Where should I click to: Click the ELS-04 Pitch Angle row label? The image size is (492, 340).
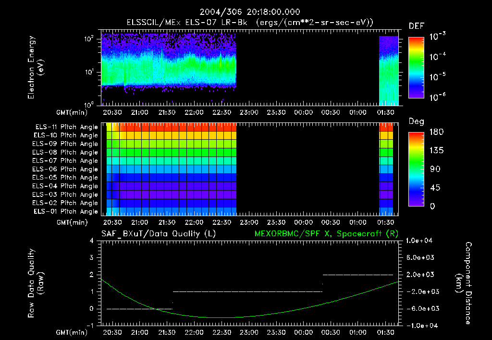(x=65, y=186)
